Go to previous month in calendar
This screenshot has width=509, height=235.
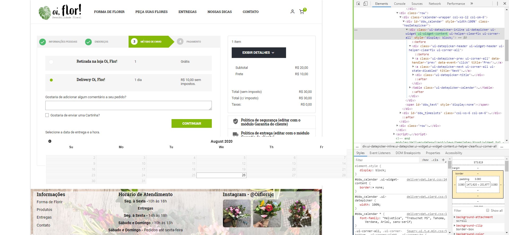point(50,141)
